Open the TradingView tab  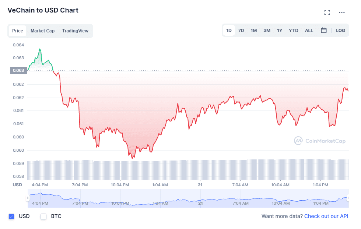coord(75,31)
